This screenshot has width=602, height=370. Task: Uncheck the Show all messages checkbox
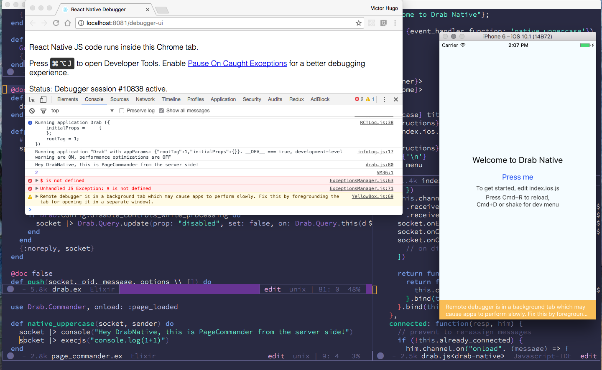tap(161, 111)
